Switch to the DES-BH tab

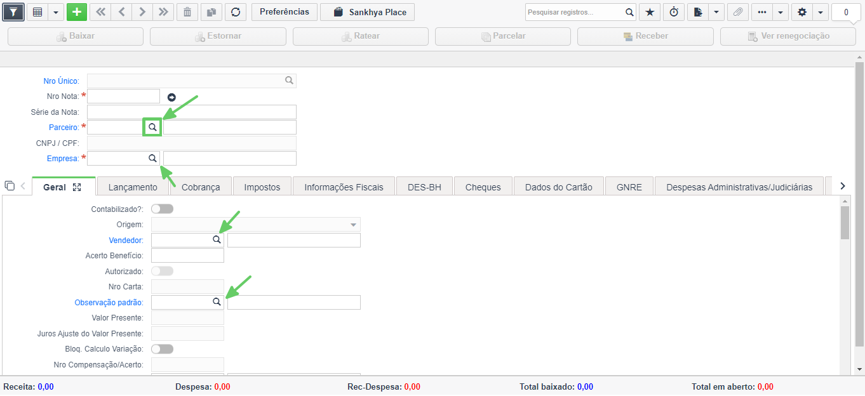[x=425, y=187]
